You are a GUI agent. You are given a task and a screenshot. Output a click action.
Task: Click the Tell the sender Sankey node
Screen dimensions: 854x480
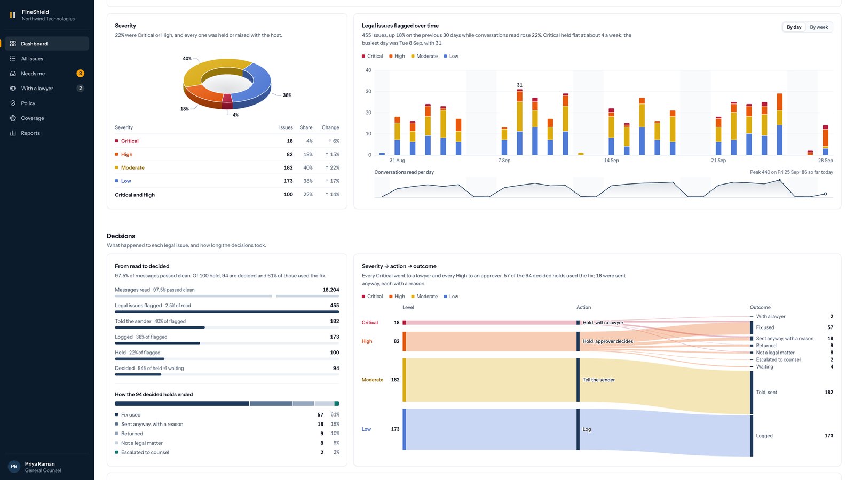click(x=578, y=380)
